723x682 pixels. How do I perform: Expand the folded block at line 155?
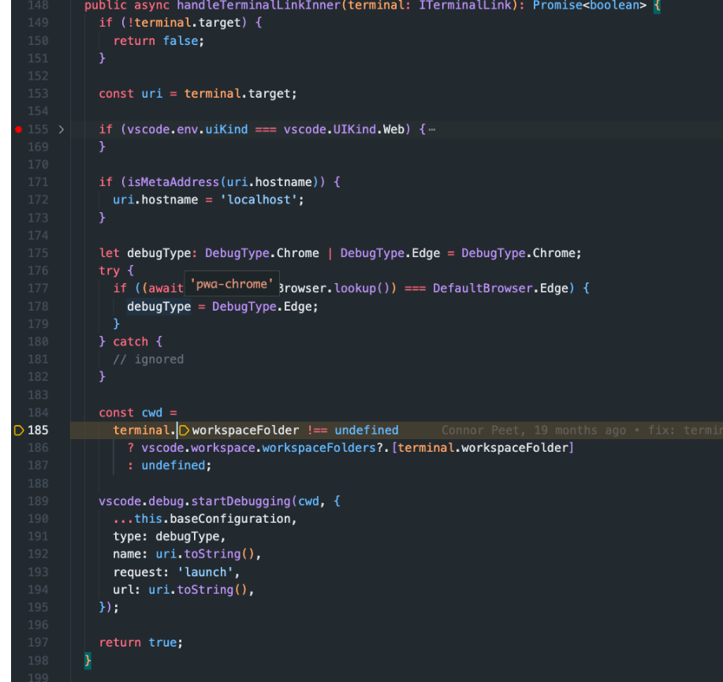[x=61, y=129]
